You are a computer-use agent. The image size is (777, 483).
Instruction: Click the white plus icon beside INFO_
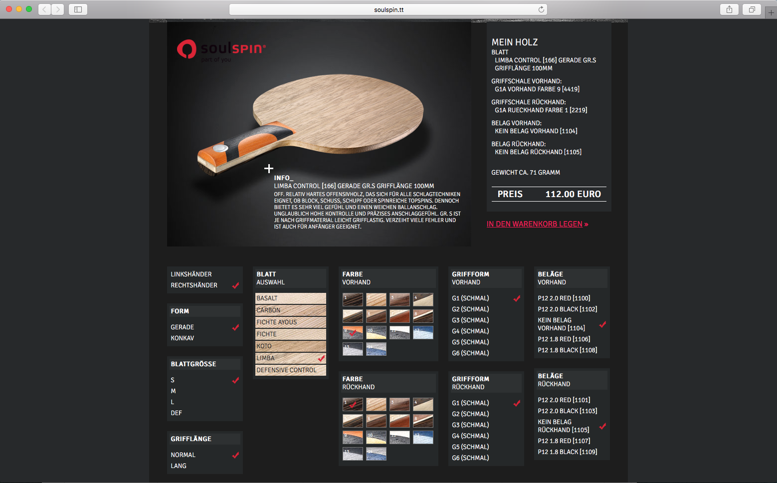pyautogui.click(x=269, y=169)
